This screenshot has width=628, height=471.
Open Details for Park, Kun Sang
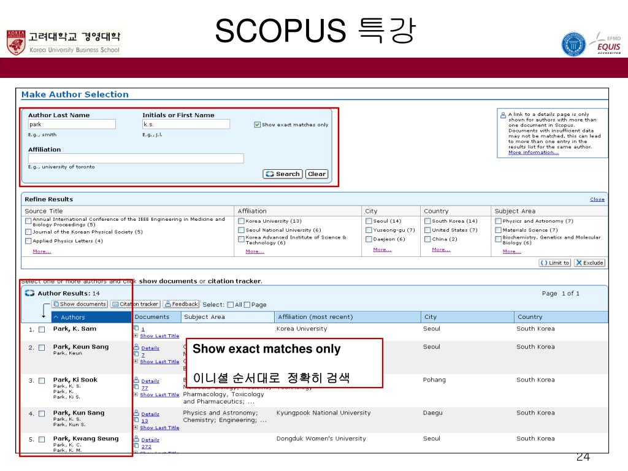(x=150, y=415)
